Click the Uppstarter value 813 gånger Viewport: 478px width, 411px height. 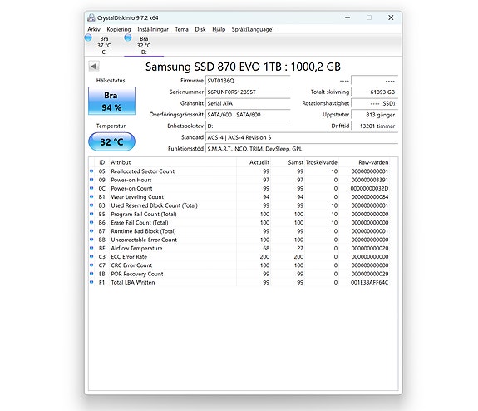(374, 115)
